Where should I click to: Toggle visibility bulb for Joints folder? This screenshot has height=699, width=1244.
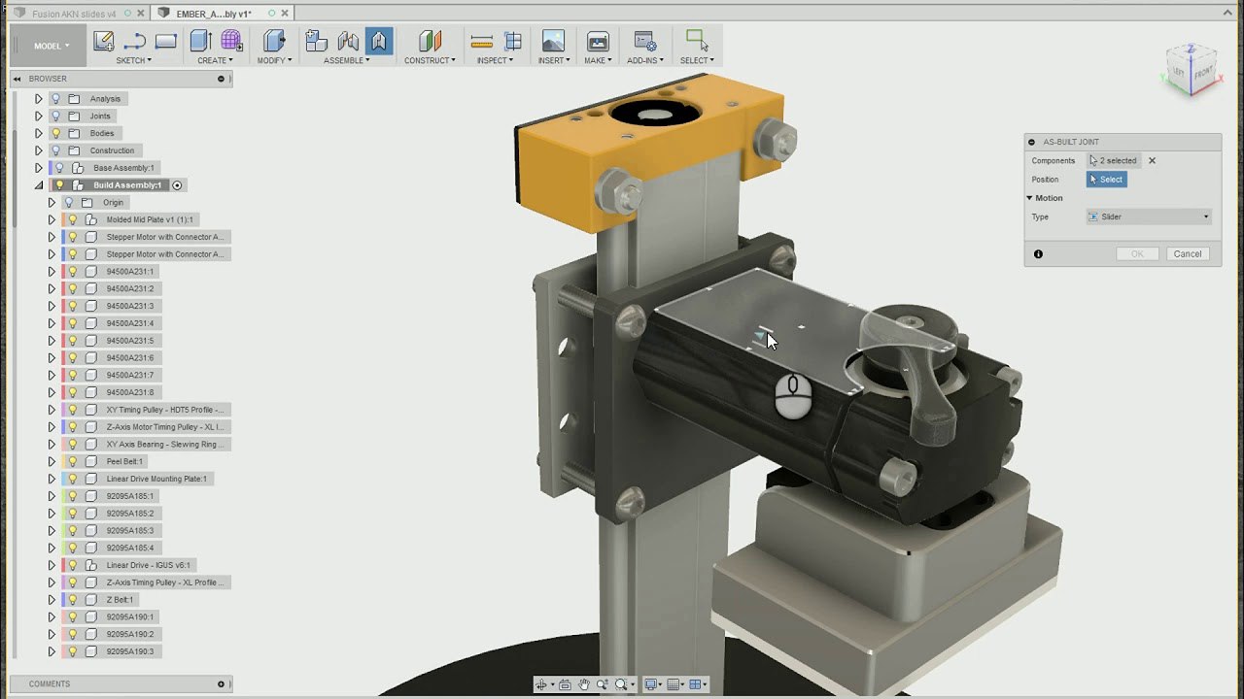coord(56,116)
